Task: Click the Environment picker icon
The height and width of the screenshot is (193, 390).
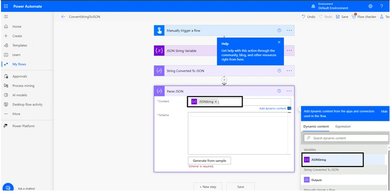Action: pyautogui.click(x=313, y=6)
